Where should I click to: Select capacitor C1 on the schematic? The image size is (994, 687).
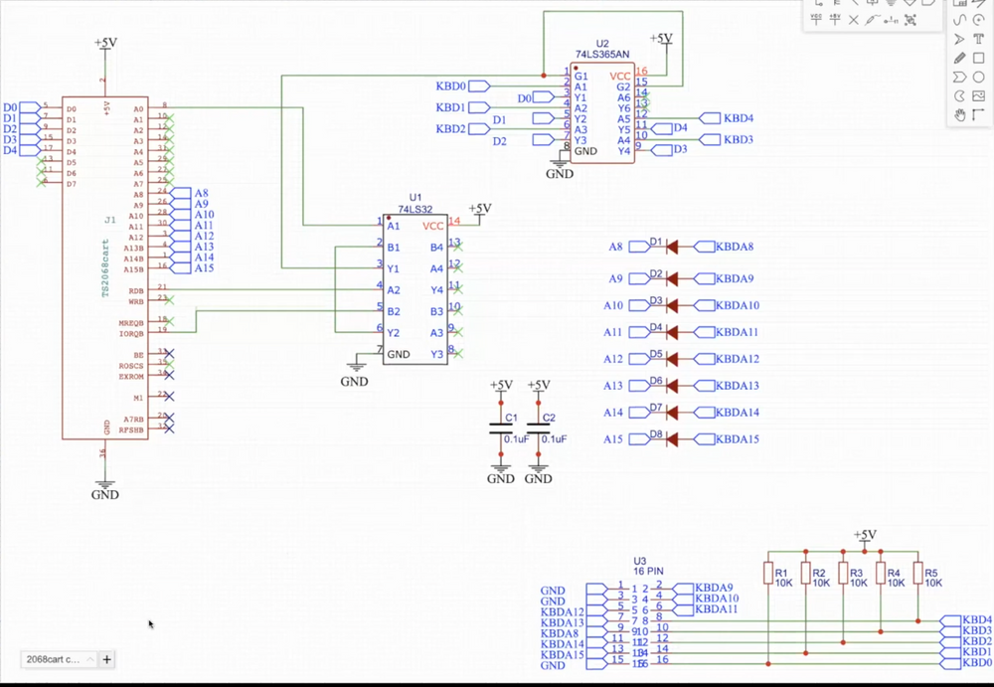pos(501,426)
